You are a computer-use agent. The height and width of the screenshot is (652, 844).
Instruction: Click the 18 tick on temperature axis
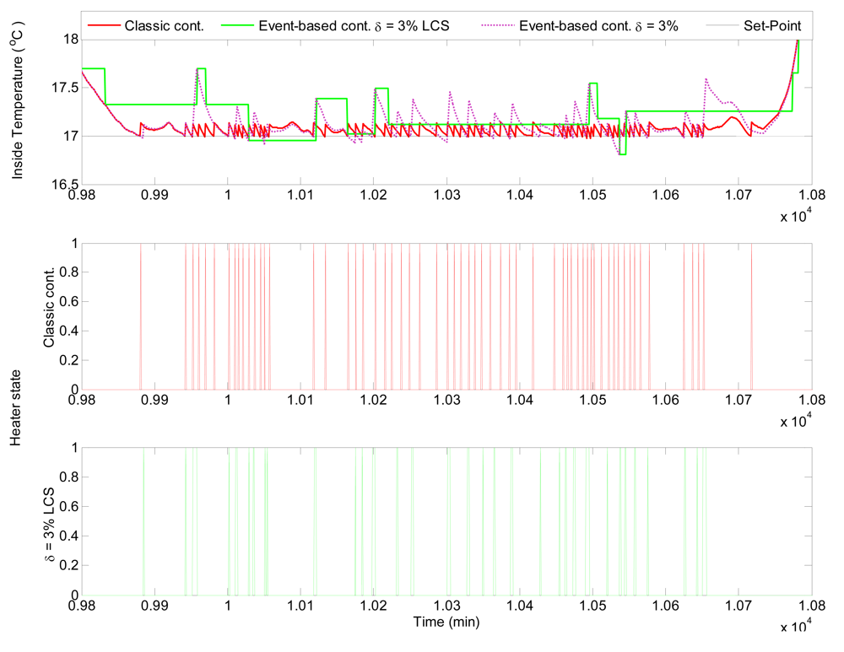70,40
